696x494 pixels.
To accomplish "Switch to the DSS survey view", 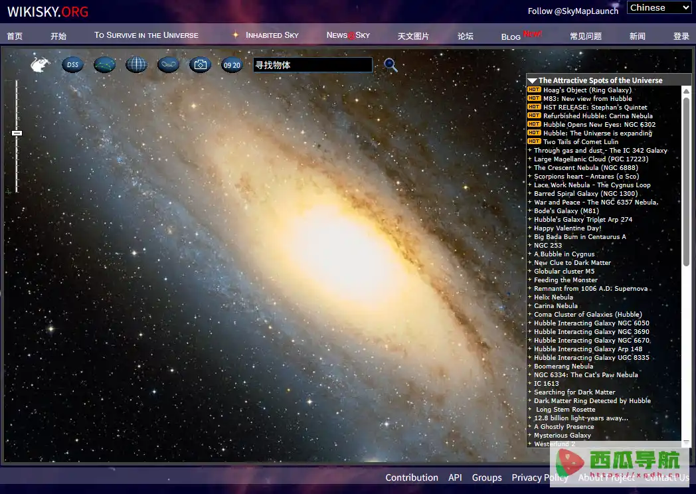I will coord(72,65).
